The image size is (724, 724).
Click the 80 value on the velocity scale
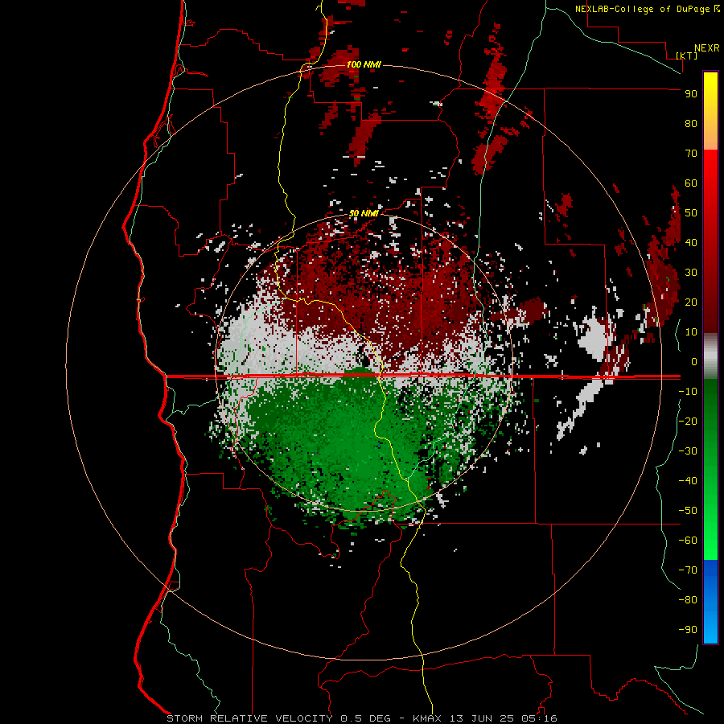pos(691,124)
